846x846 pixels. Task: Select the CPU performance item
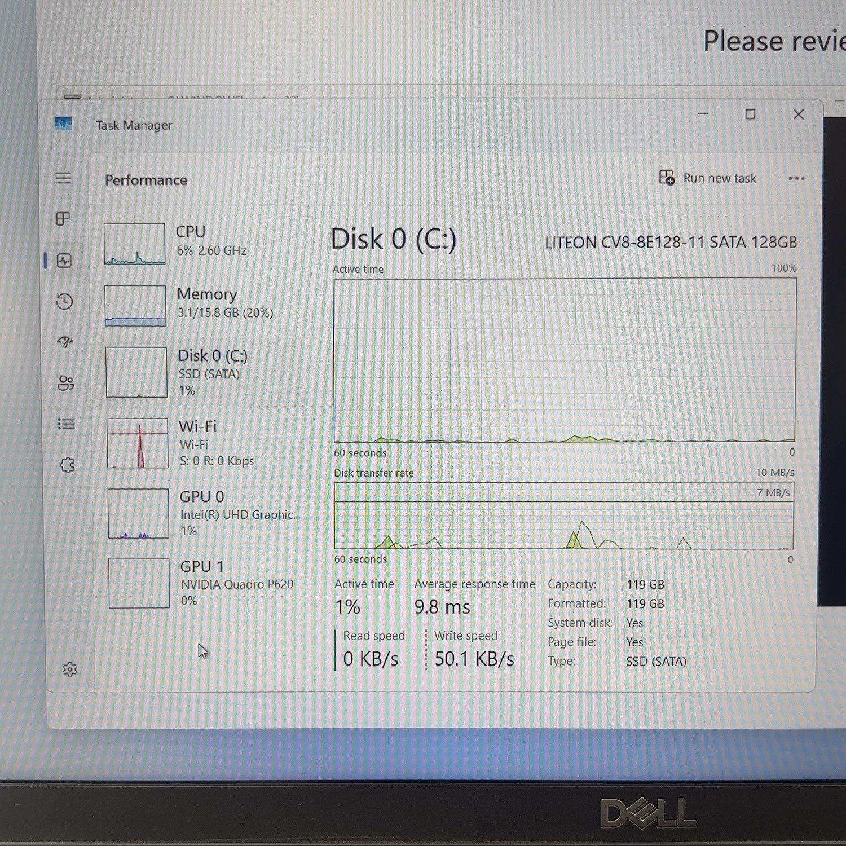pos(203,244)
